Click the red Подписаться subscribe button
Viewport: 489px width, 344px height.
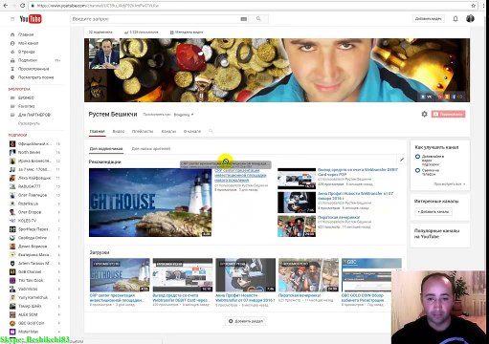448,114
